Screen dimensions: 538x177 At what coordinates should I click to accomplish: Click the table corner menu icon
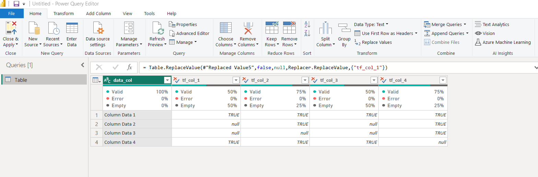click(x=96, y=80)
